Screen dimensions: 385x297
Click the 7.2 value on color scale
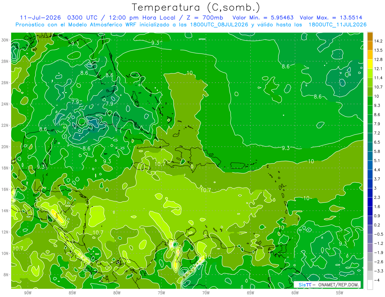377,133
